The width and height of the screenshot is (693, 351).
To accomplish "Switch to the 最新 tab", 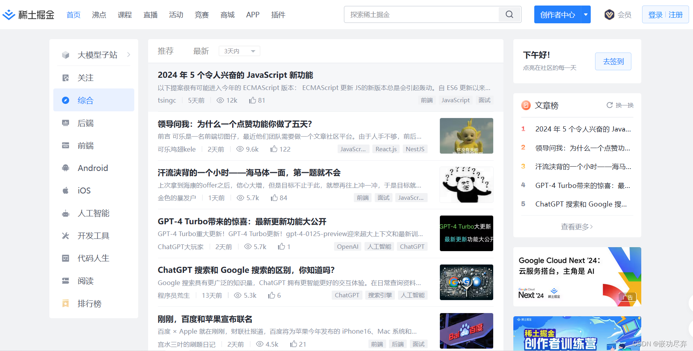I will [x=201, y=51].
